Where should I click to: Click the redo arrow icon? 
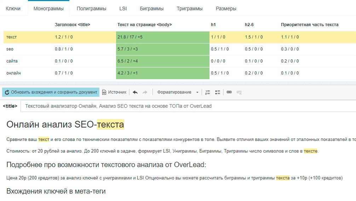[x=145, y=92]
